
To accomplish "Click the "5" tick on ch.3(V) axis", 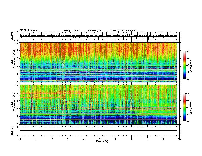I will tap(18, 127).
